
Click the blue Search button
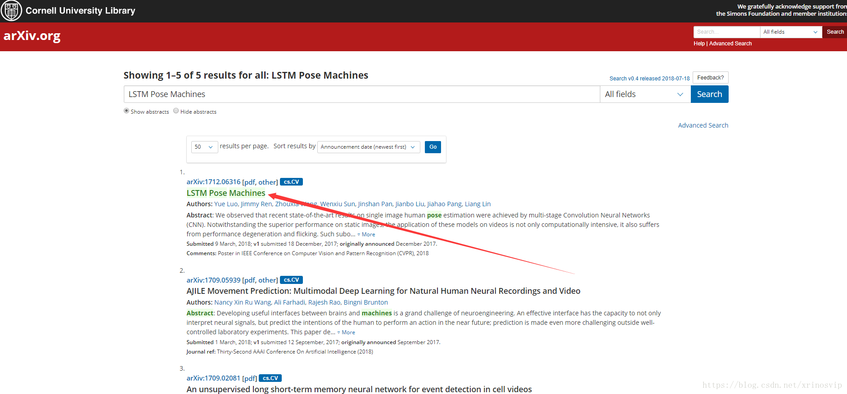709,94
